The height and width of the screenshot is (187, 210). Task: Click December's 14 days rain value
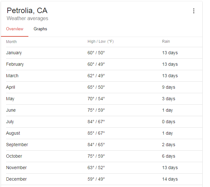170,179
